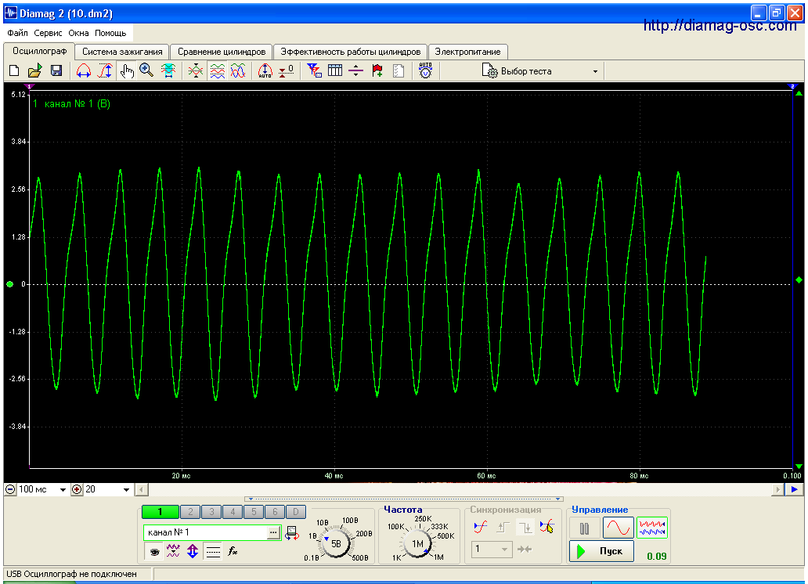The width and height of the screenshot is (808, 584).
Task: Select the horizontal stretch tool icon
Action: [84, 71]
